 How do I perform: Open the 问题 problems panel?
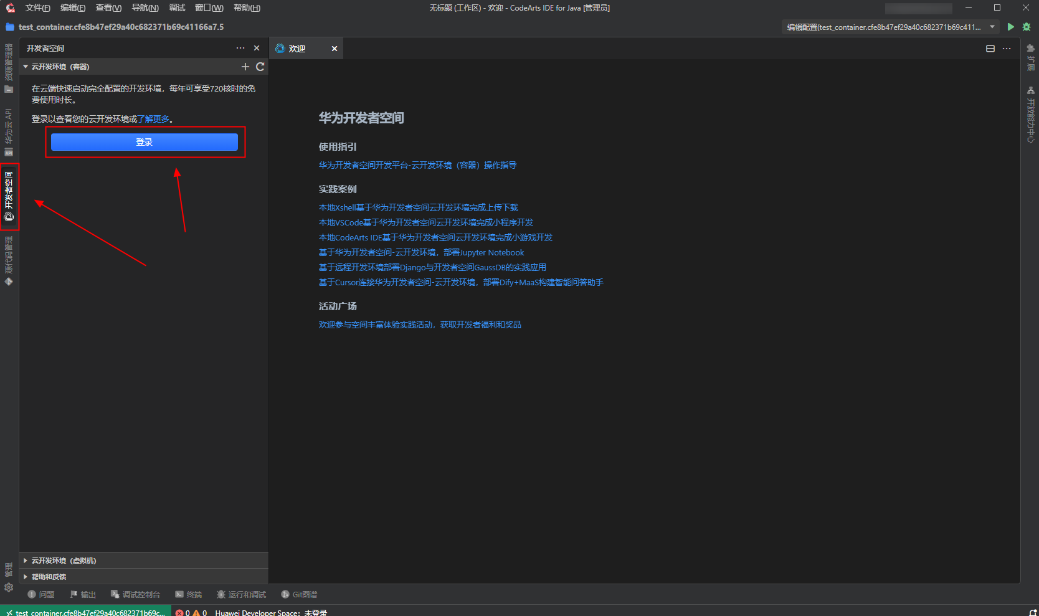[x=41, y=594]
